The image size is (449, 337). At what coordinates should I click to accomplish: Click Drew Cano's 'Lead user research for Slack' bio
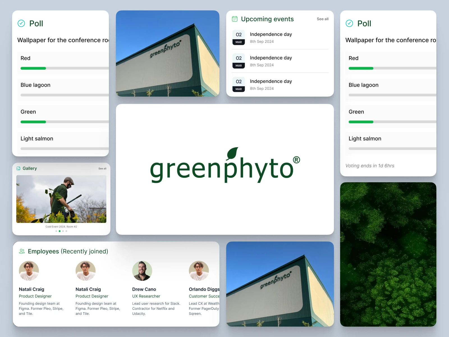pos(156,309)
